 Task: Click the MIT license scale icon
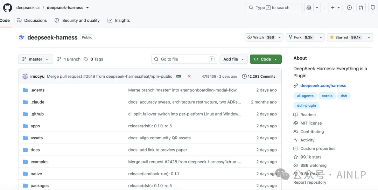coord(296,123)
